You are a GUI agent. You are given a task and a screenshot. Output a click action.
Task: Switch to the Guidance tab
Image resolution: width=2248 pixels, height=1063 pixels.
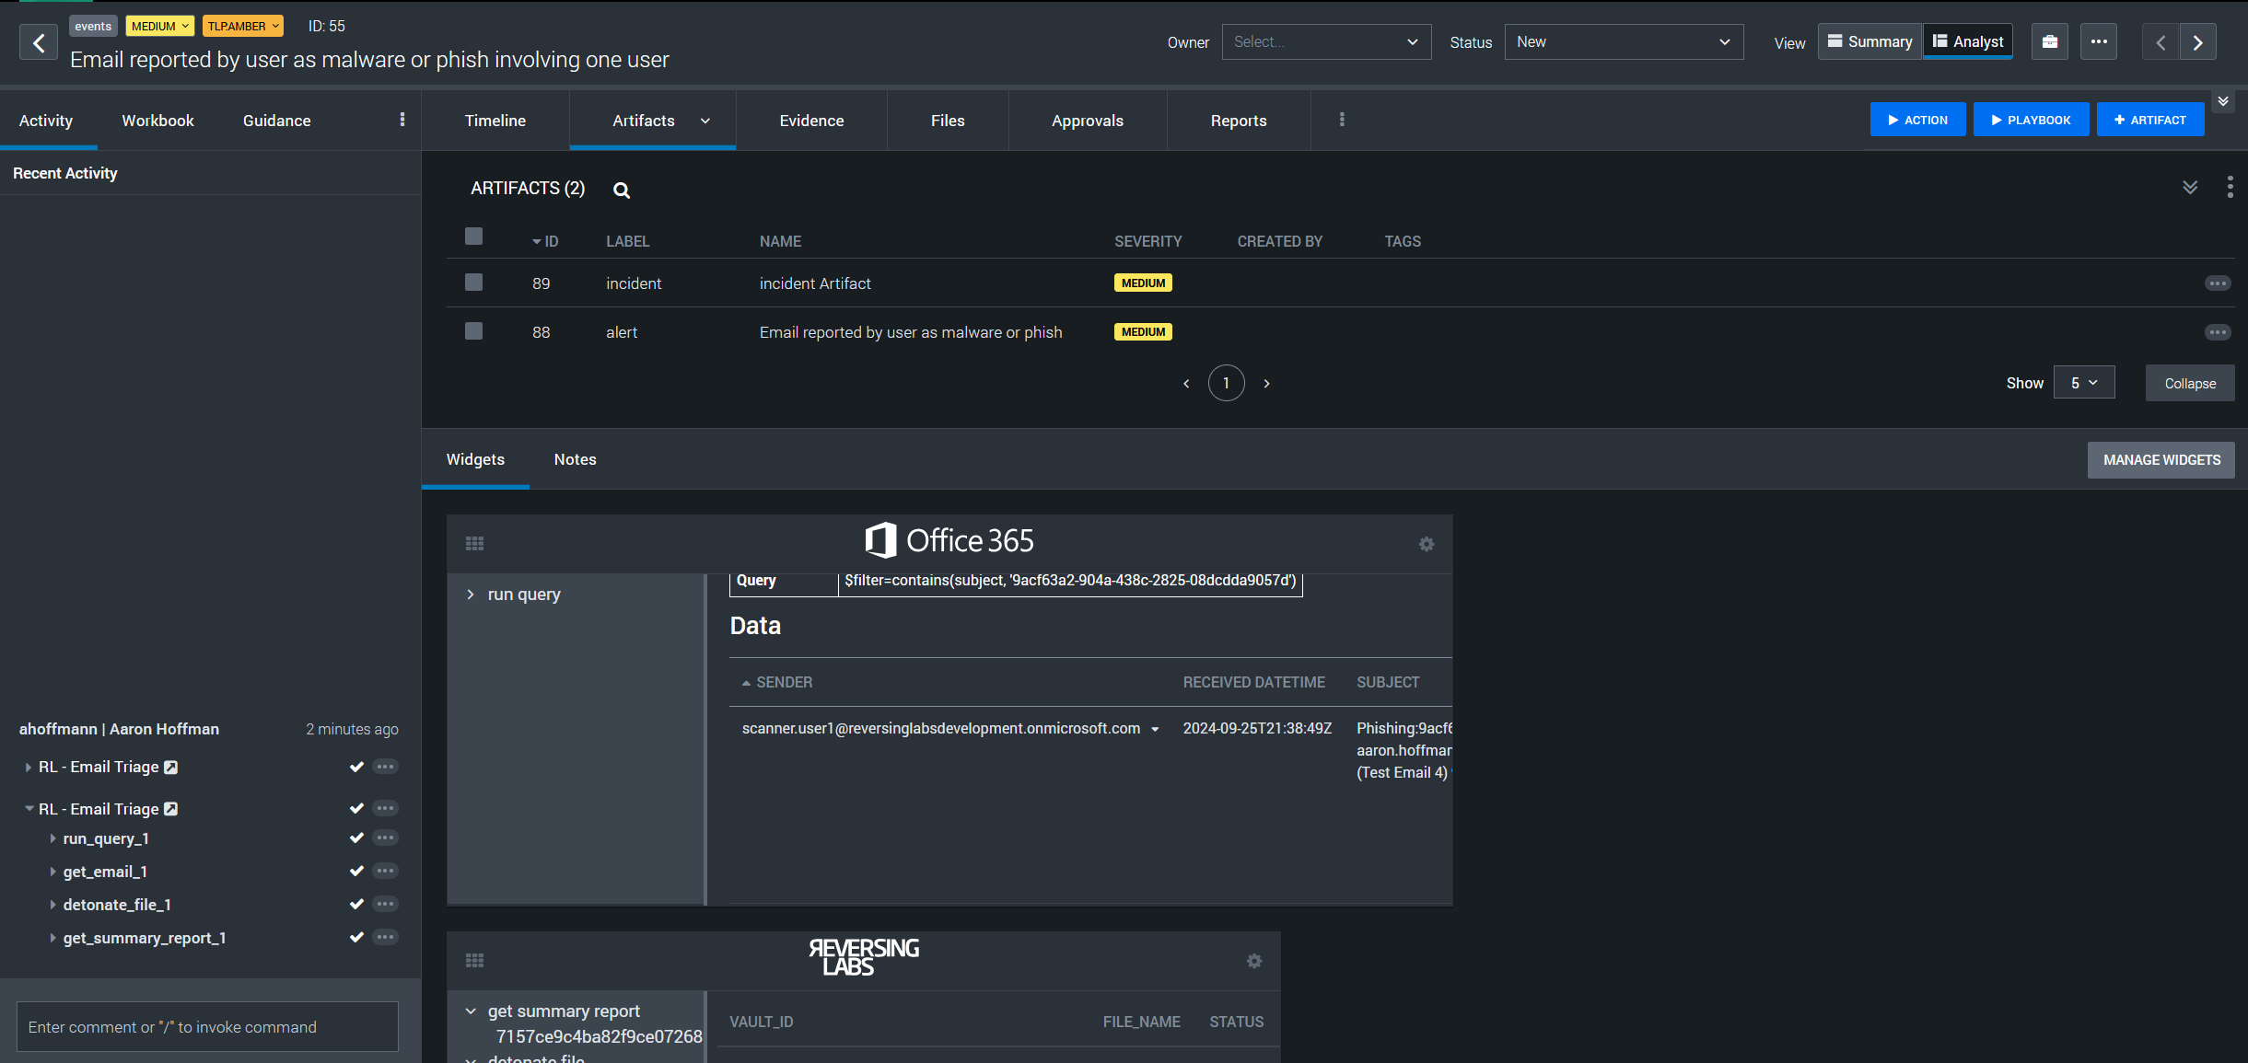coord(276,121)
